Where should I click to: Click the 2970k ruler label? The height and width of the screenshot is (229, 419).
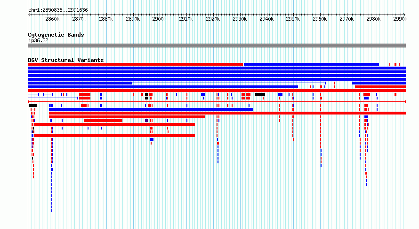point(346,19)
